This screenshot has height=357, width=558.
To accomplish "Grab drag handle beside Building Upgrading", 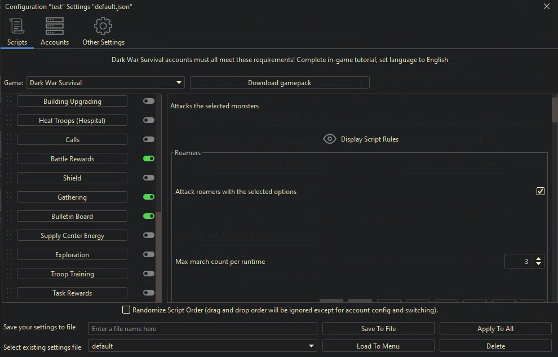I will point(8,102).
